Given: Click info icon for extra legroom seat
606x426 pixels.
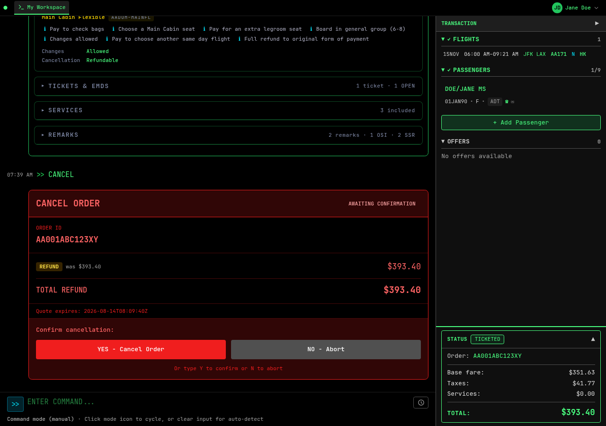Looking at the screenshot, I should pos(205,29).
